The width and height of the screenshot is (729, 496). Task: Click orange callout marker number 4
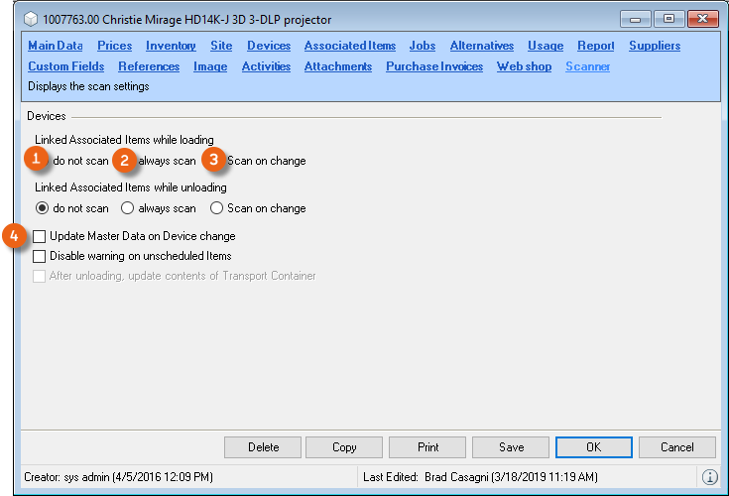coord(14,236)
